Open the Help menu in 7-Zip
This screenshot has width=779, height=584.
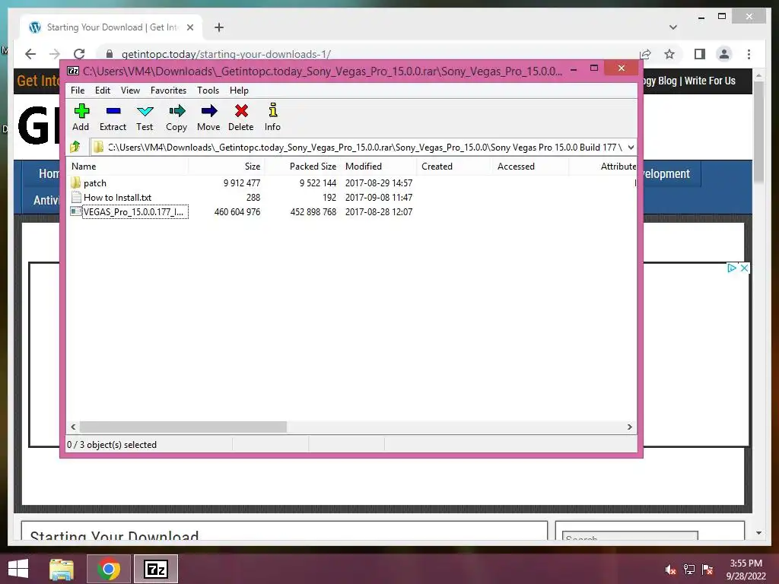239,90
